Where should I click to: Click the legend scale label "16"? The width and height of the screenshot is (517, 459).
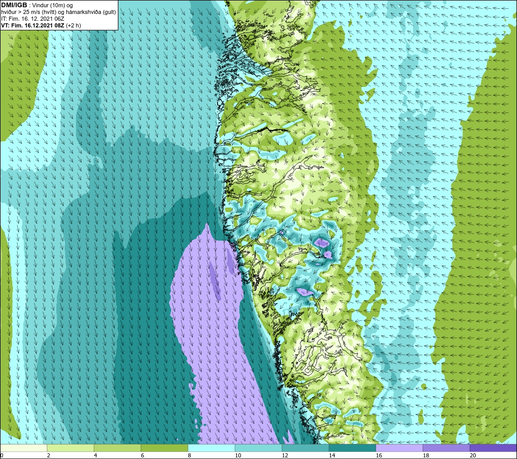click(379, 456)
